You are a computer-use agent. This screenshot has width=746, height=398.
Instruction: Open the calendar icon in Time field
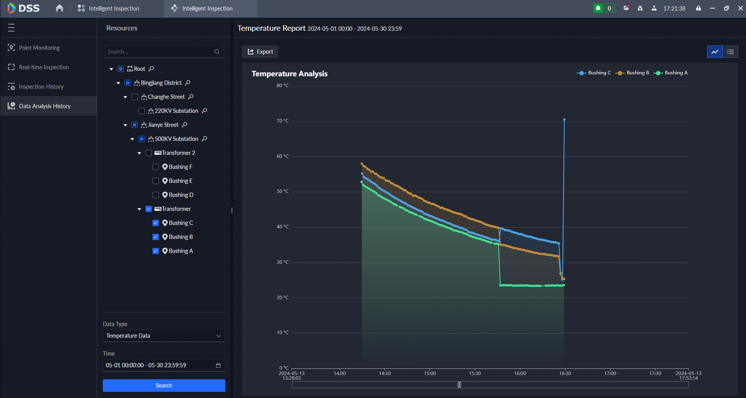coord(218,365)
